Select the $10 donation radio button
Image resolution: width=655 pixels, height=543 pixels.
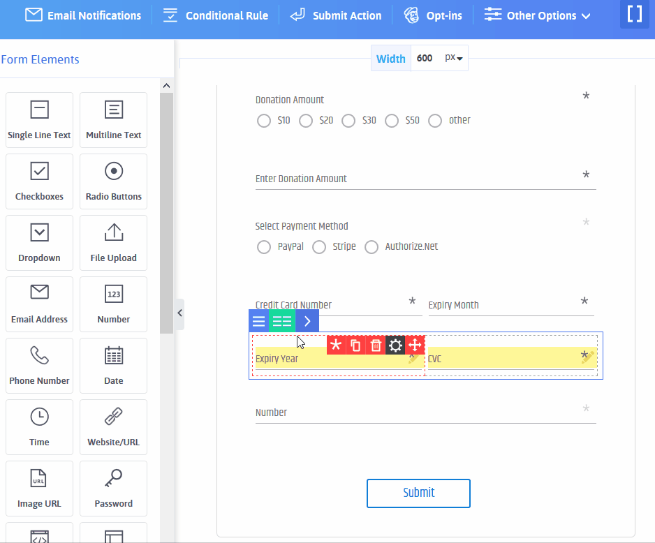[x=263, y=121]
